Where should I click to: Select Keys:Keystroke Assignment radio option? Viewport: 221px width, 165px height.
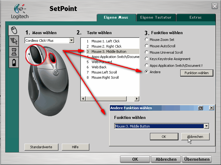147,59
